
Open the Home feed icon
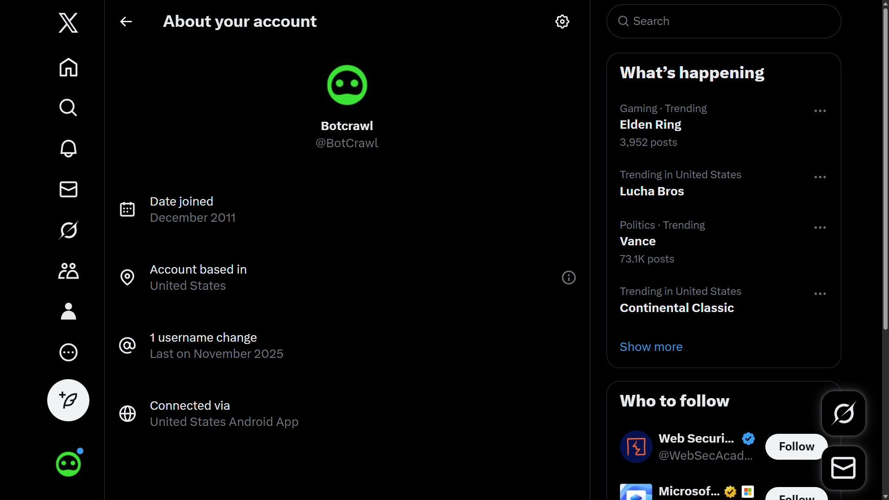pyautogui.click(x=68, y=68)
